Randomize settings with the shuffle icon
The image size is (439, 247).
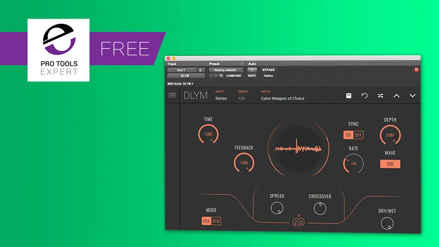[x=380, y=96]
